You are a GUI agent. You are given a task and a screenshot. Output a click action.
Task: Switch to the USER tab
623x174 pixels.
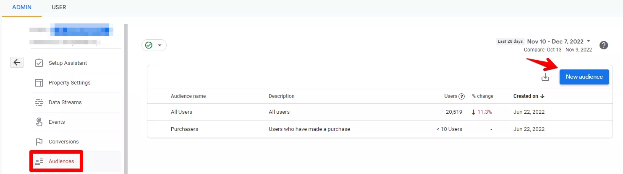59,8
